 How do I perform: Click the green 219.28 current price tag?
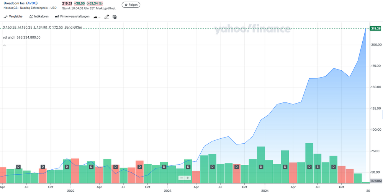[x=375, y=29]
